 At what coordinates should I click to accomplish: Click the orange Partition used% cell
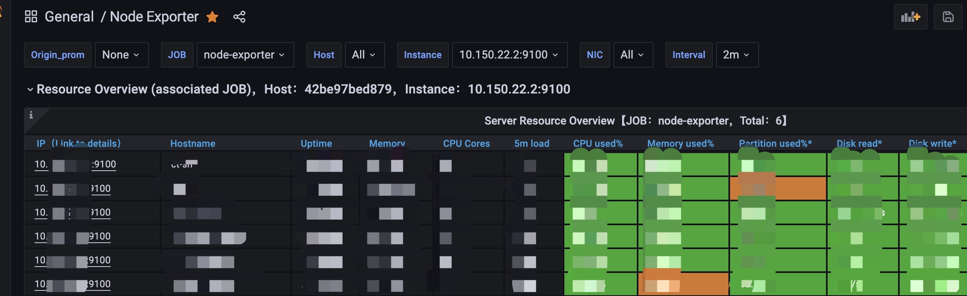(x=793, y=189)
